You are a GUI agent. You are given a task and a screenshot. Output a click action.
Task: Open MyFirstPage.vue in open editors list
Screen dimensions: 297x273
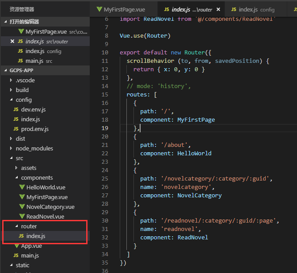[x=45, y=31]
